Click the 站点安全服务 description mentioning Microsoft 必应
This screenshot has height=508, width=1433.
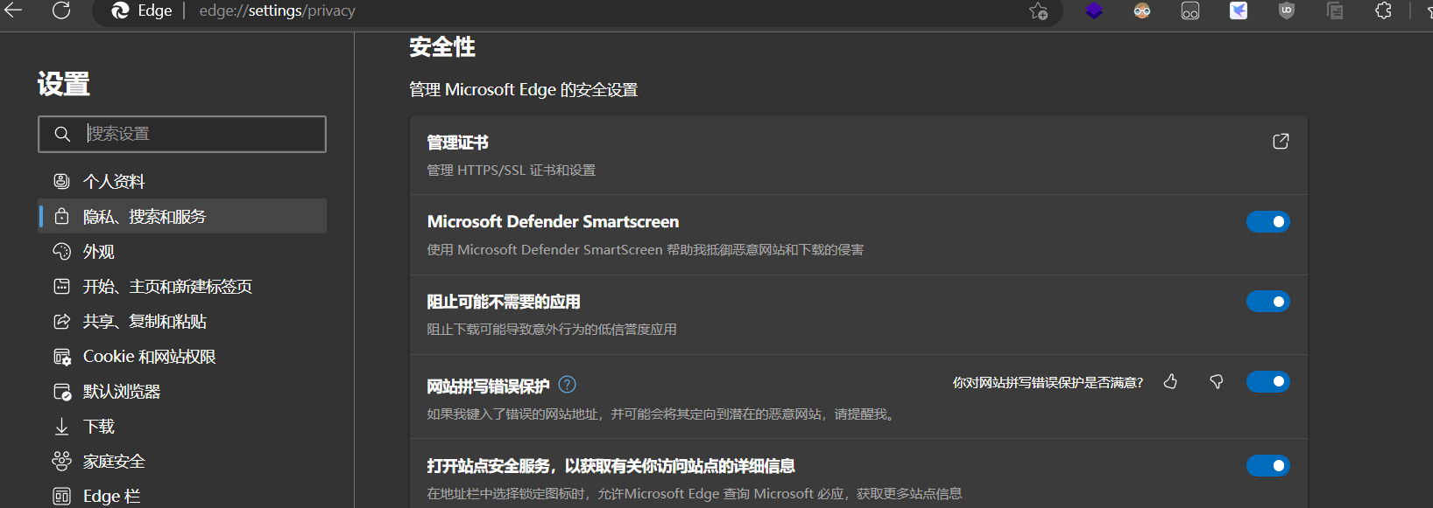[695, 494]
